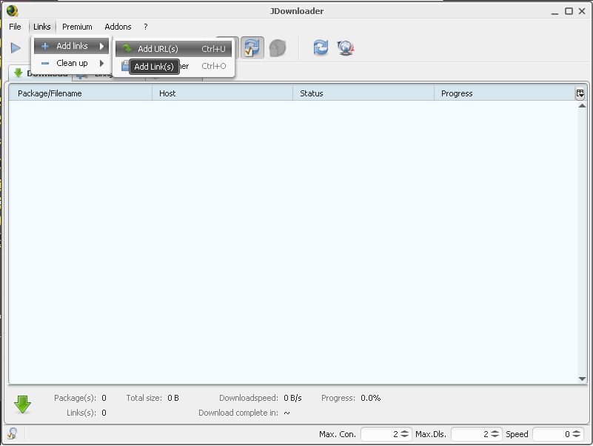Open the Premium menu
The image size is (593, 446).
click(77, 27)
